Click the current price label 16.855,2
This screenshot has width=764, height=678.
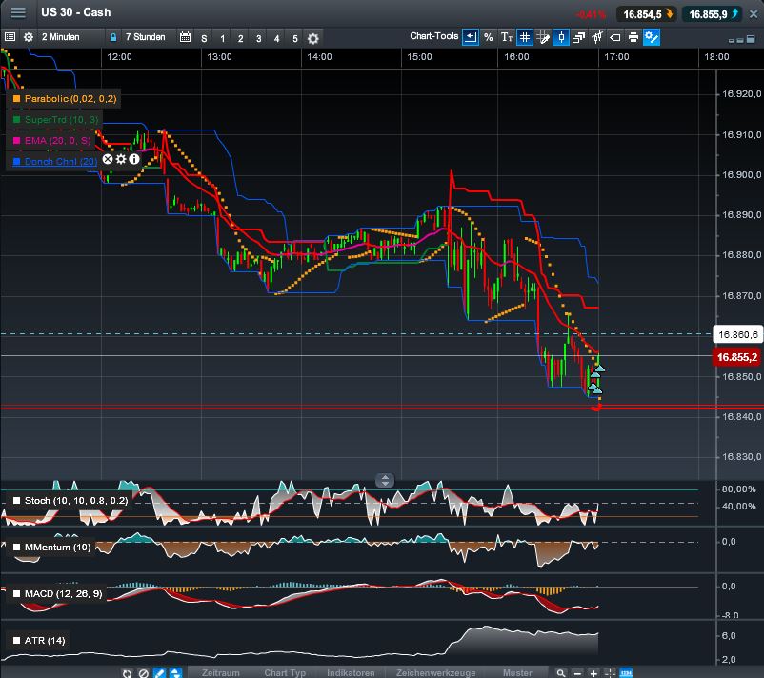(x=736, y=357)
